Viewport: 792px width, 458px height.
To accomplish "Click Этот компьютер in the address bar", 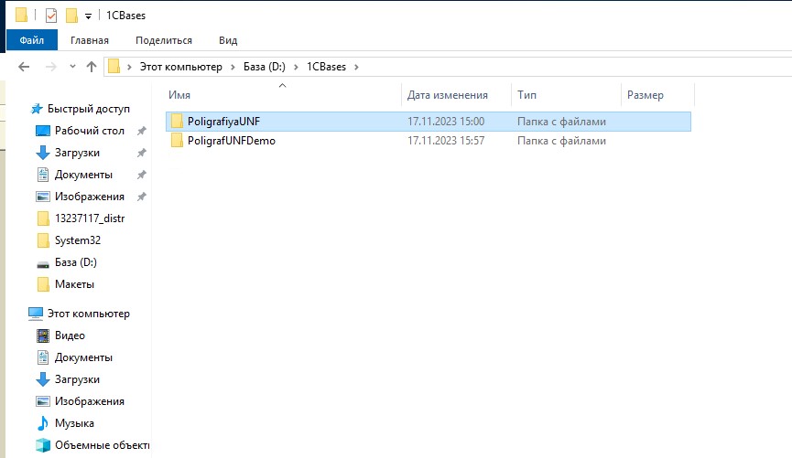I will point(180,67).
